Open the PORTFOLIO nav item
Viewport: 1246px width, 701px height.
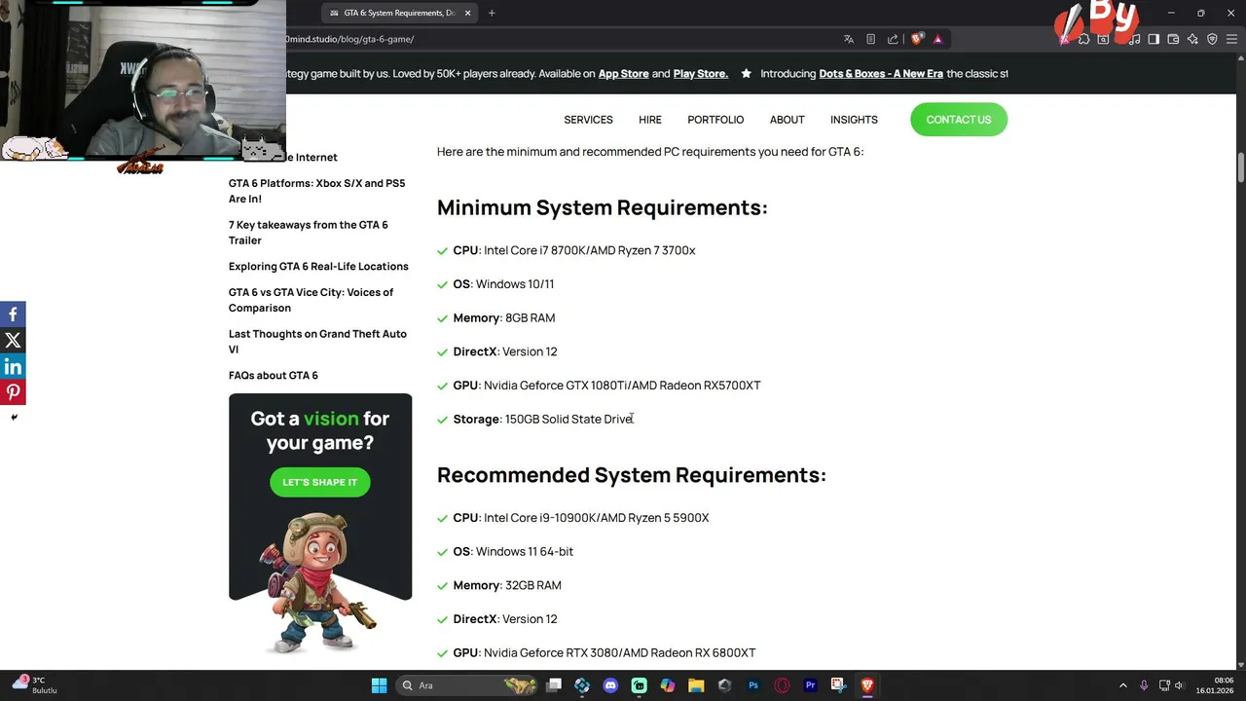[x=715, y=120]
